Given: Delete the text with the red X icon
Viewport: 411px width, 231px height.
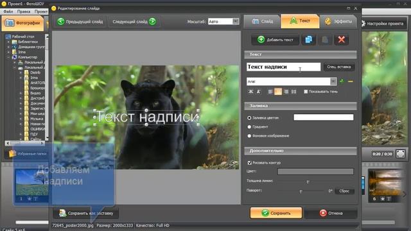Looking at the screenshot, I should click(x=341, y=40).
